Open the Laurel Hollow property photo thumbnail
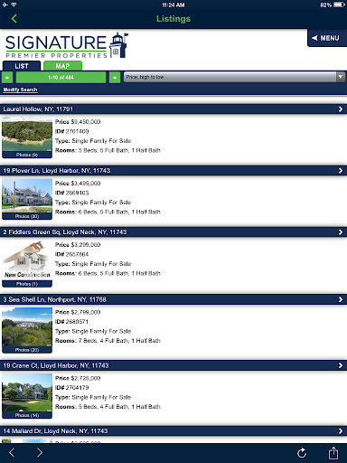This screenshot has width=347, height=463. 27,137
